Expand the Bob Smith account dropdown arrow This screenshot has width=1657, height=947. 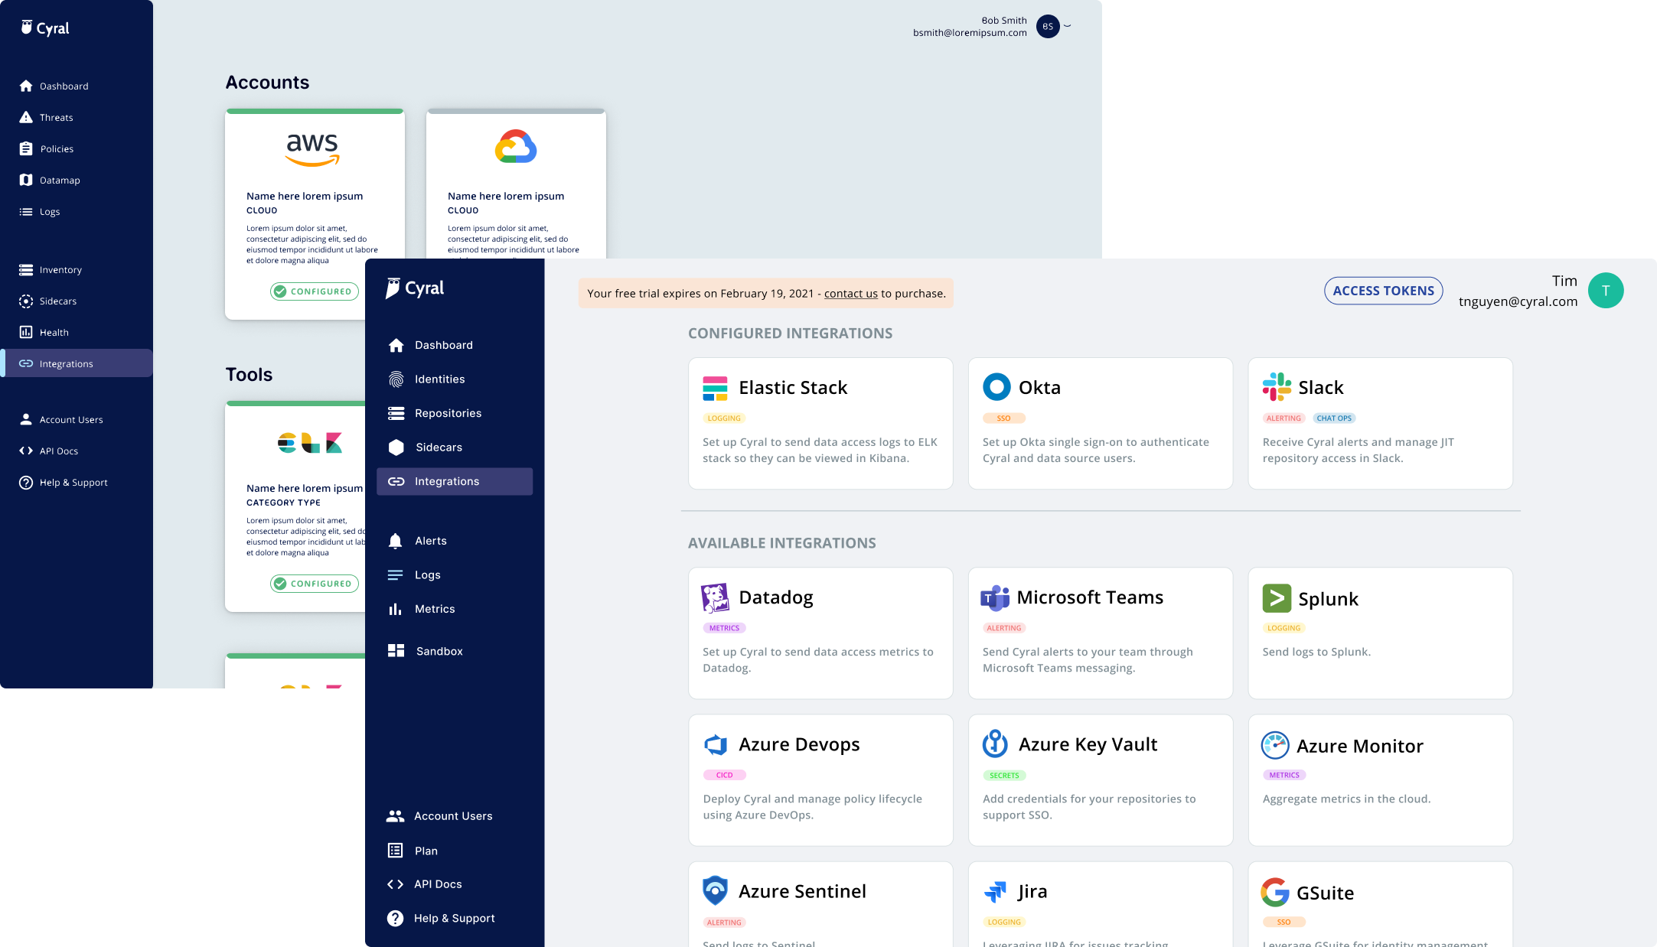pos(1068,26)
